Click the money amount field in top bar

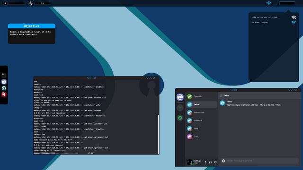(43, 3)
